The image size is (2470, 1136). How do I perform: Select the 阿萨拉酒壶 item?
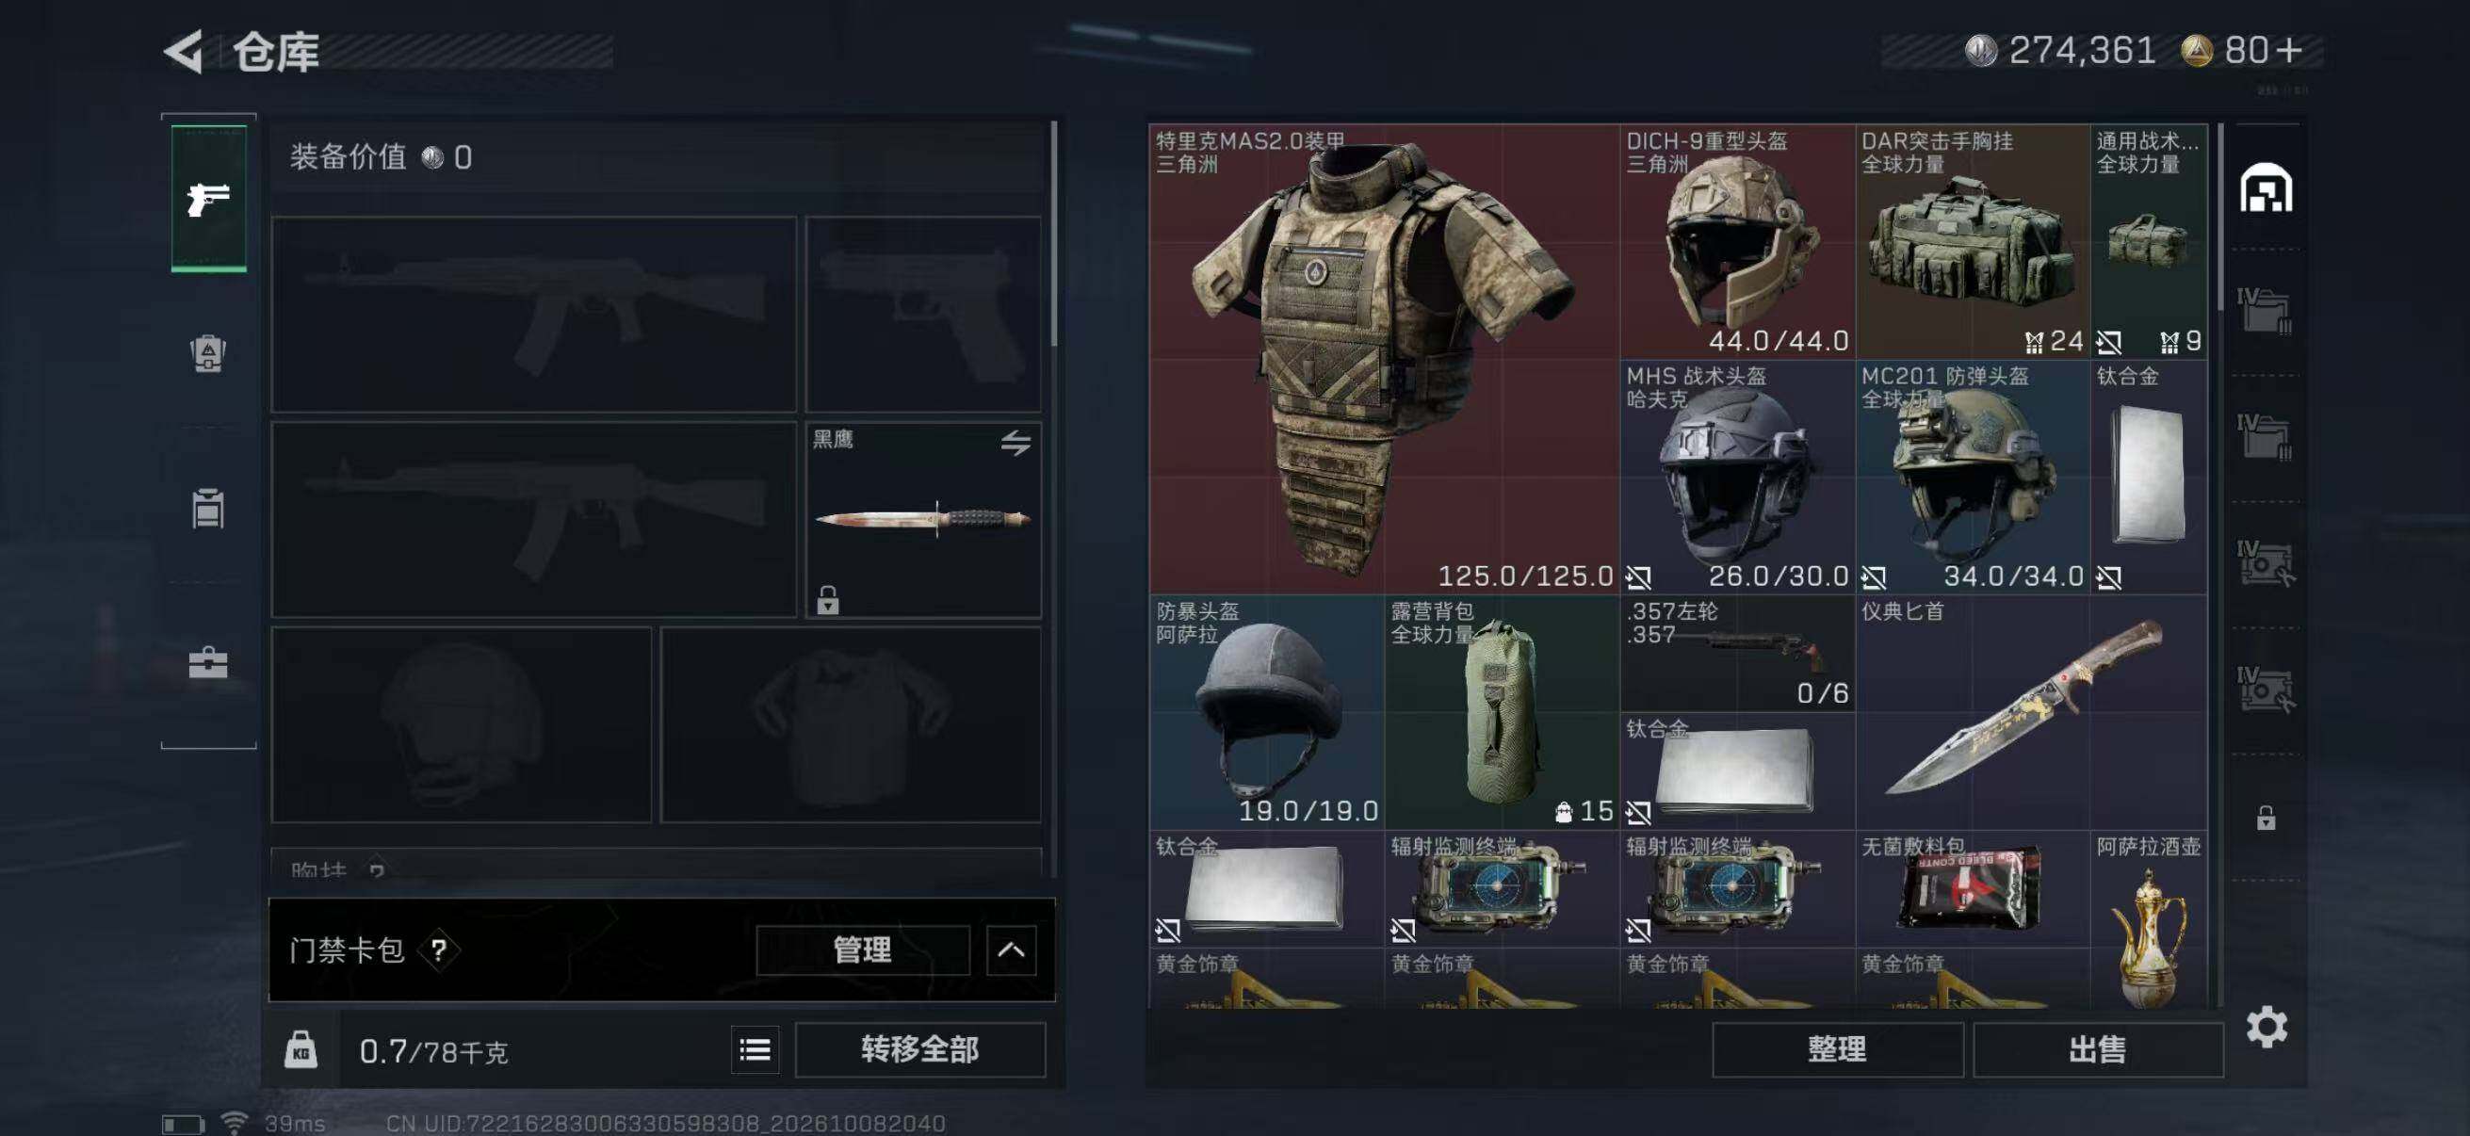[2149, 919]
